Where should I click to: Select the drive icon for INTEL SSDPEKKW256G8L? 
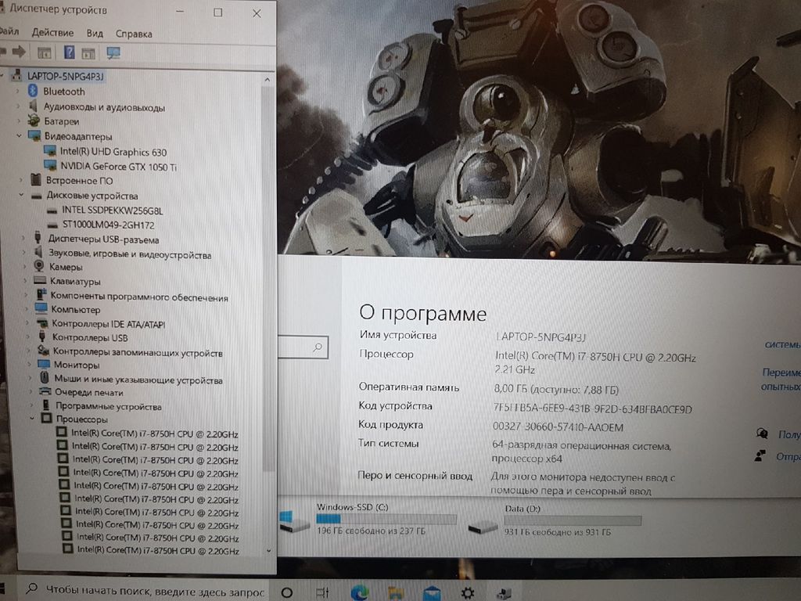point(52,210)
